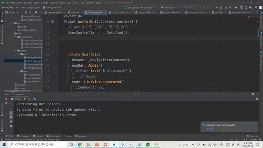Open the File menu
263x148 pixels.
click(x=7, y=3)
